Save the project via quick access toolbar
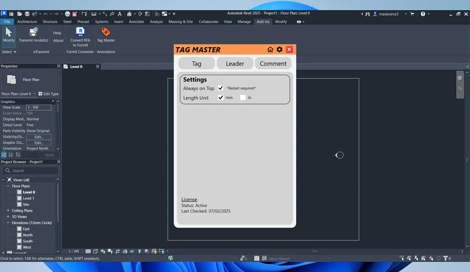 coord(27,14)
